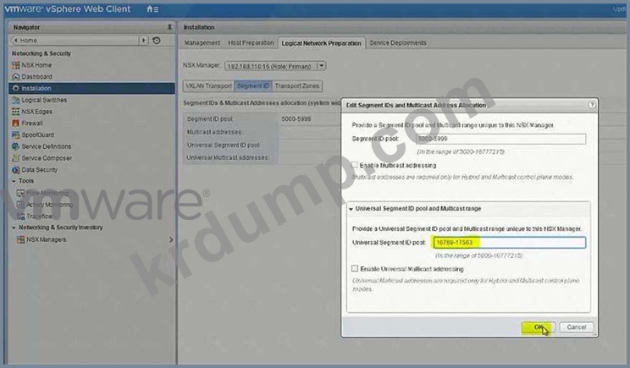Image resolution: width=630 pixels, height=368 pixels.
Task: Open the navigator history icon
Action: (x=157, y=40)
